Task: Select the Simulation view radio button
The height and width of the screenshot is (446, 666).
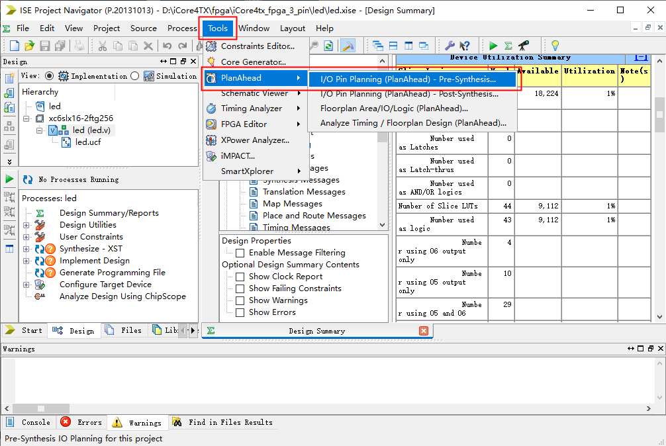Action: 135,76
